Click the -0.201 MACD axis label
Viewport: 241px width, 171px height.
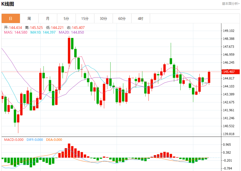[x=227, y=161]
